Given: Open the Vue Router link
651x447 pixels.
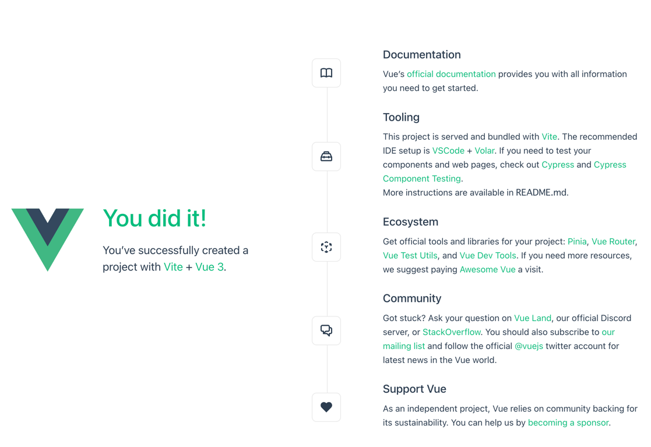Looking at the screenshot, I should coord(613,241).
